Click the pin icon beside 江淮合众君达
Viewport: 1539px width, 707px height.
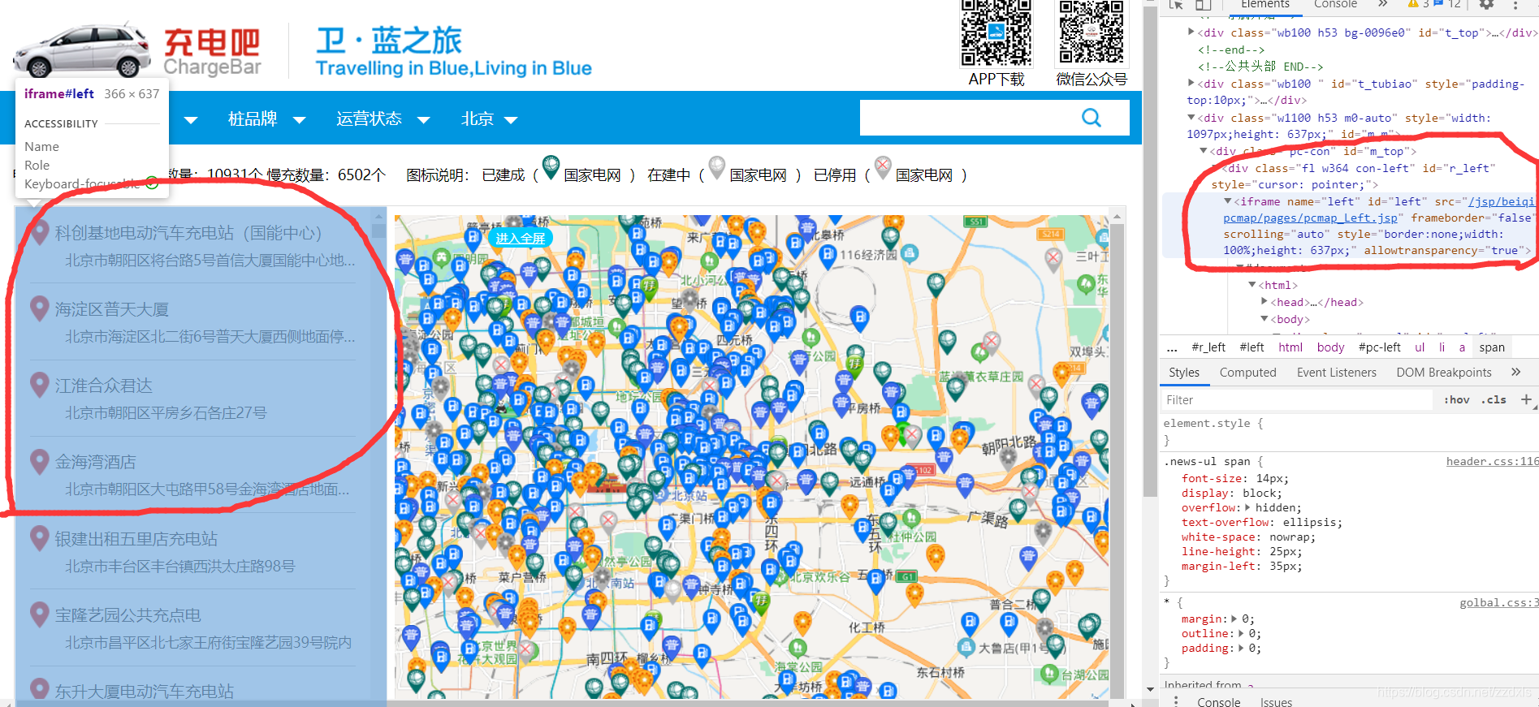tap(39, 386)
